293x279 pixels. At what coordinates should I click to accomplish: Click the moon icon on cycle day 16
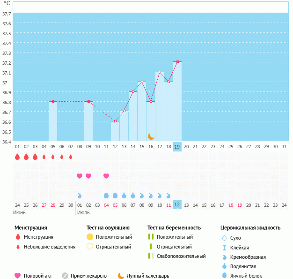(151, 136)
